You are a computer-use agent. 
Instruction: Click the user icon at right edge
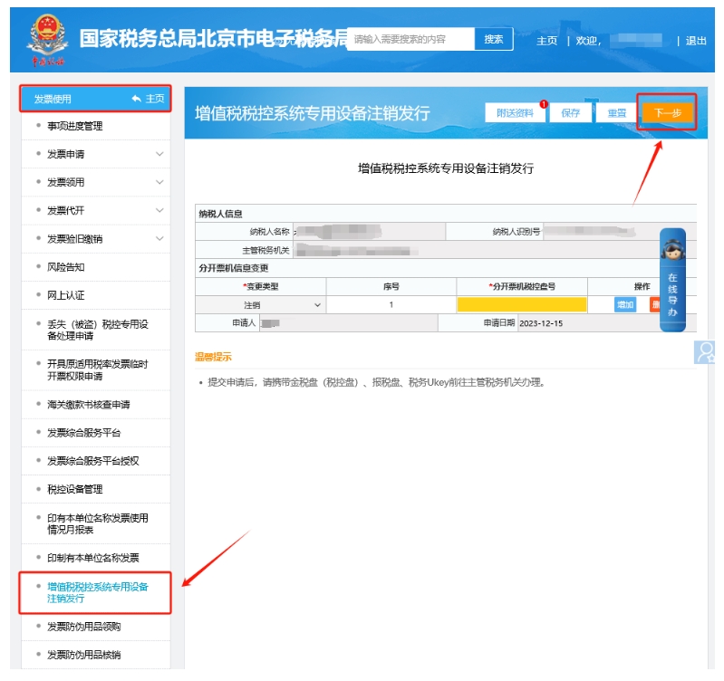click(707, 352)
